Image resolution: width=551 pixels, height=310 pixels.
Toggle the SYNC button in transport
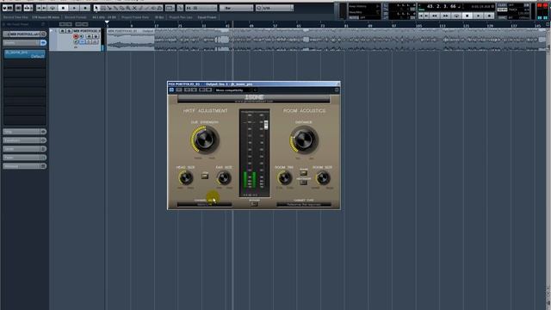point(503,17)
